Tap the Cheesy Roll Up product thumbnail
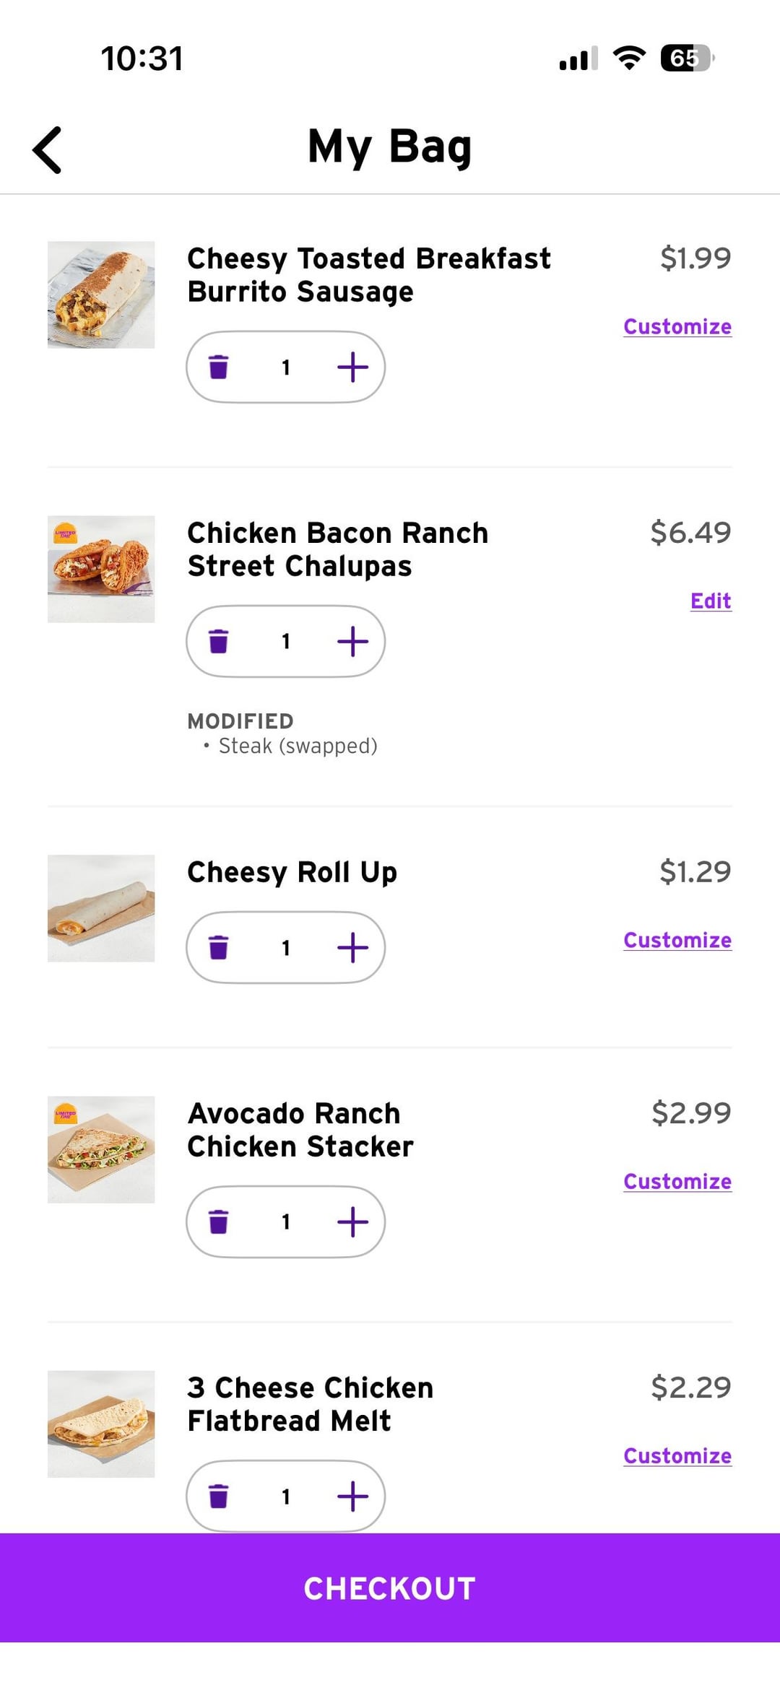The width and height of the screenshot is (780, 1690). [101, 908]
